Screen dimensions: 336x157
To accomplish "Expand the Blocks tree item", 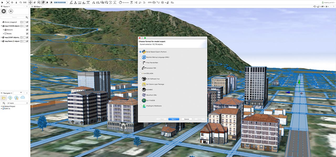I will pos(4,34).
